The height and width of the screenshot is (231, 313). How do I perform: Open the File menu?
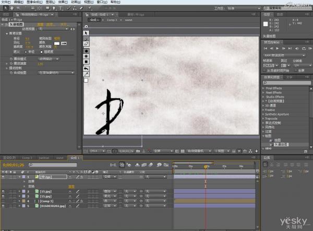pos(6,2)
